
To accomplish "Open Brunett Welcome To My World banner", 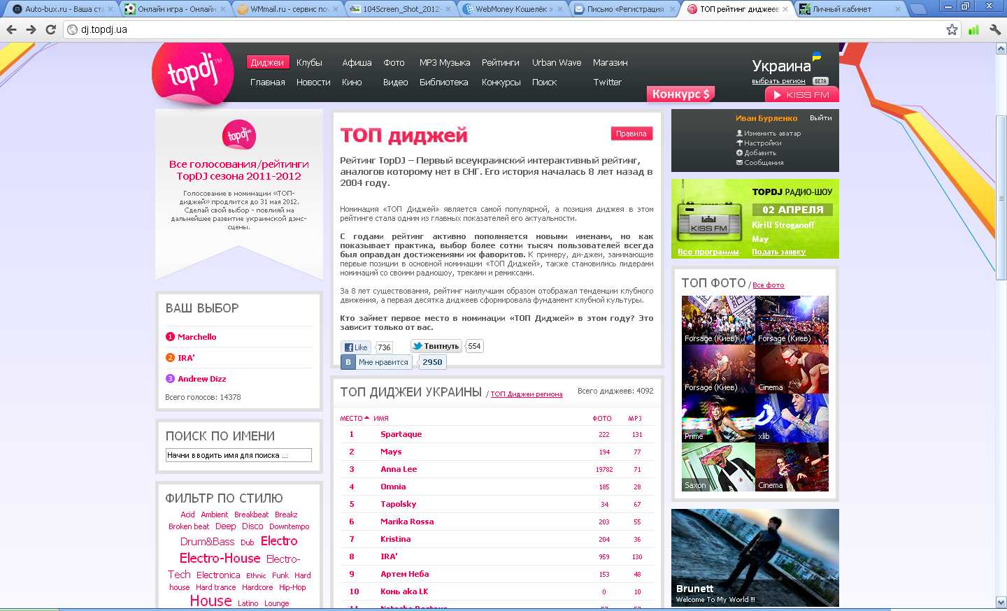I will pyautogui.click(x=755, y=558).
